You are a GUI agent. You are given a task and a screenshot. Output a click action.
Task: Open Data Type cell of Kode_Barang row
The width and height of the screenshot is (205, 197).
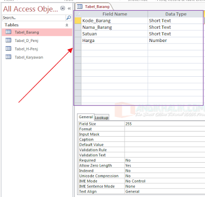pos(176,20)
